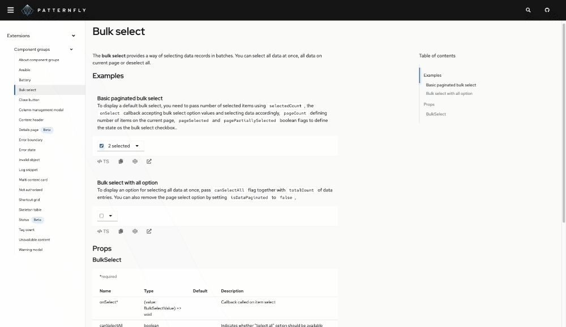Uncheck the '2 selected' bulk checkbox
Screen dimensions: 566x327
tap(101, 146)
